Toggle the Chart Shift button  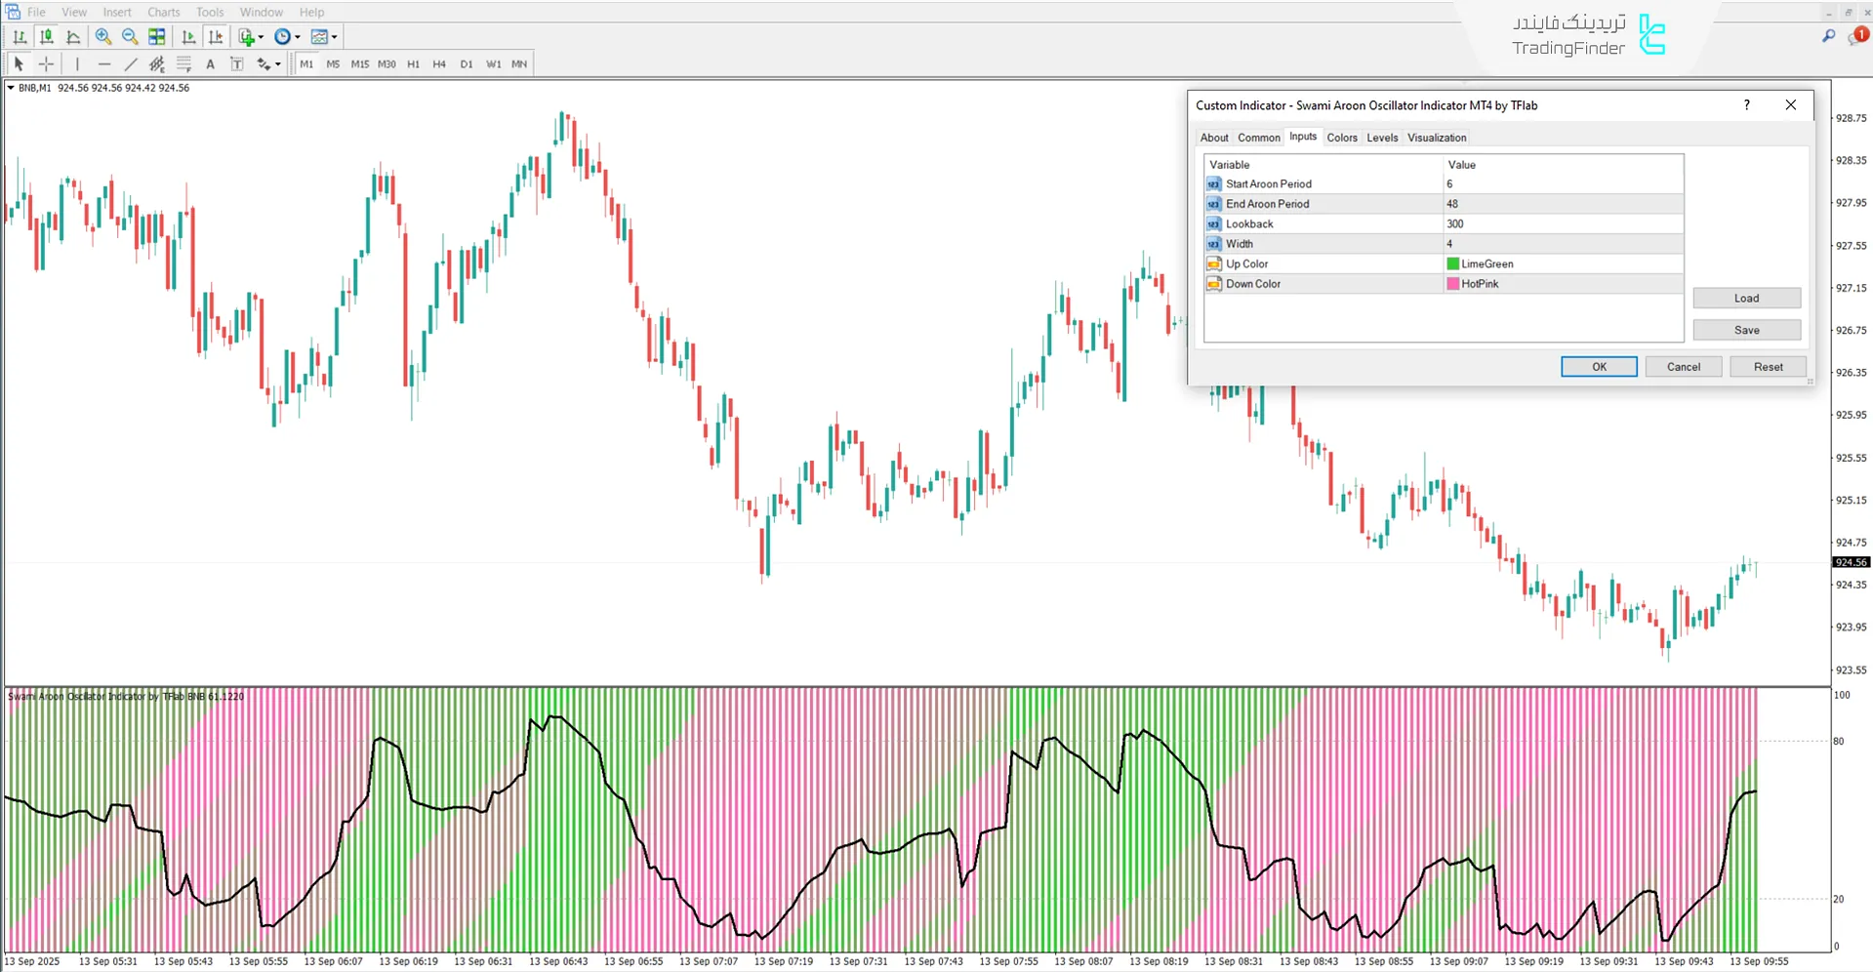[216, 37]
